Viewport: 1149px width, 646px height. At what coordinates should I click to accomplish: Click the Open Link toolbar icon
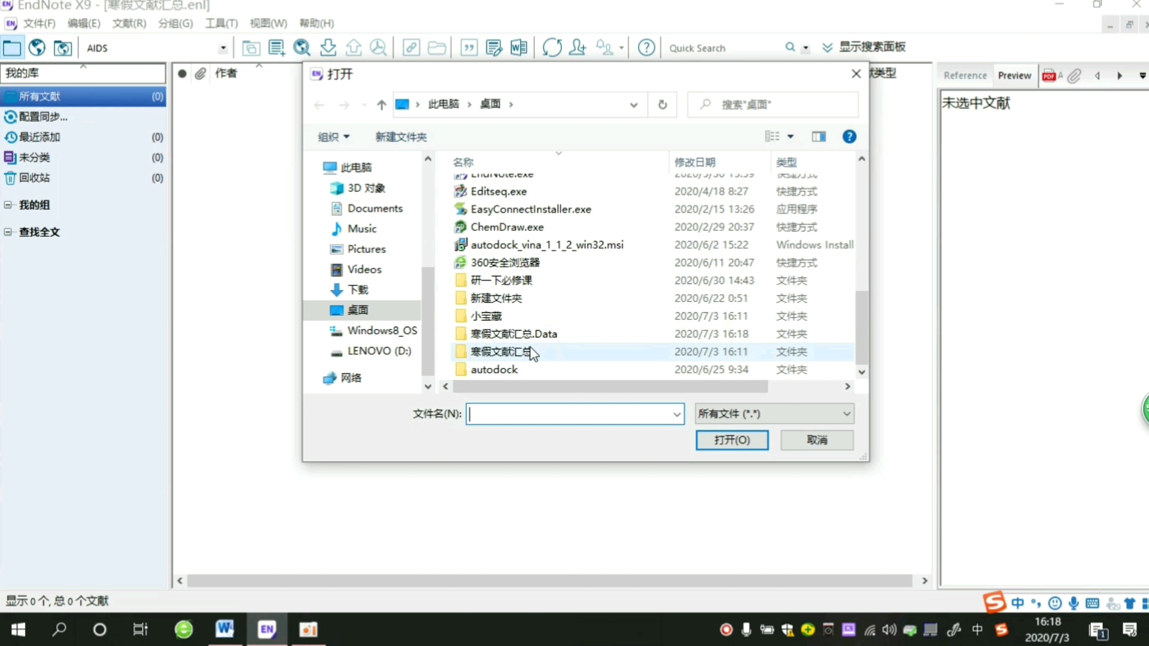click(x=411, y=47)
